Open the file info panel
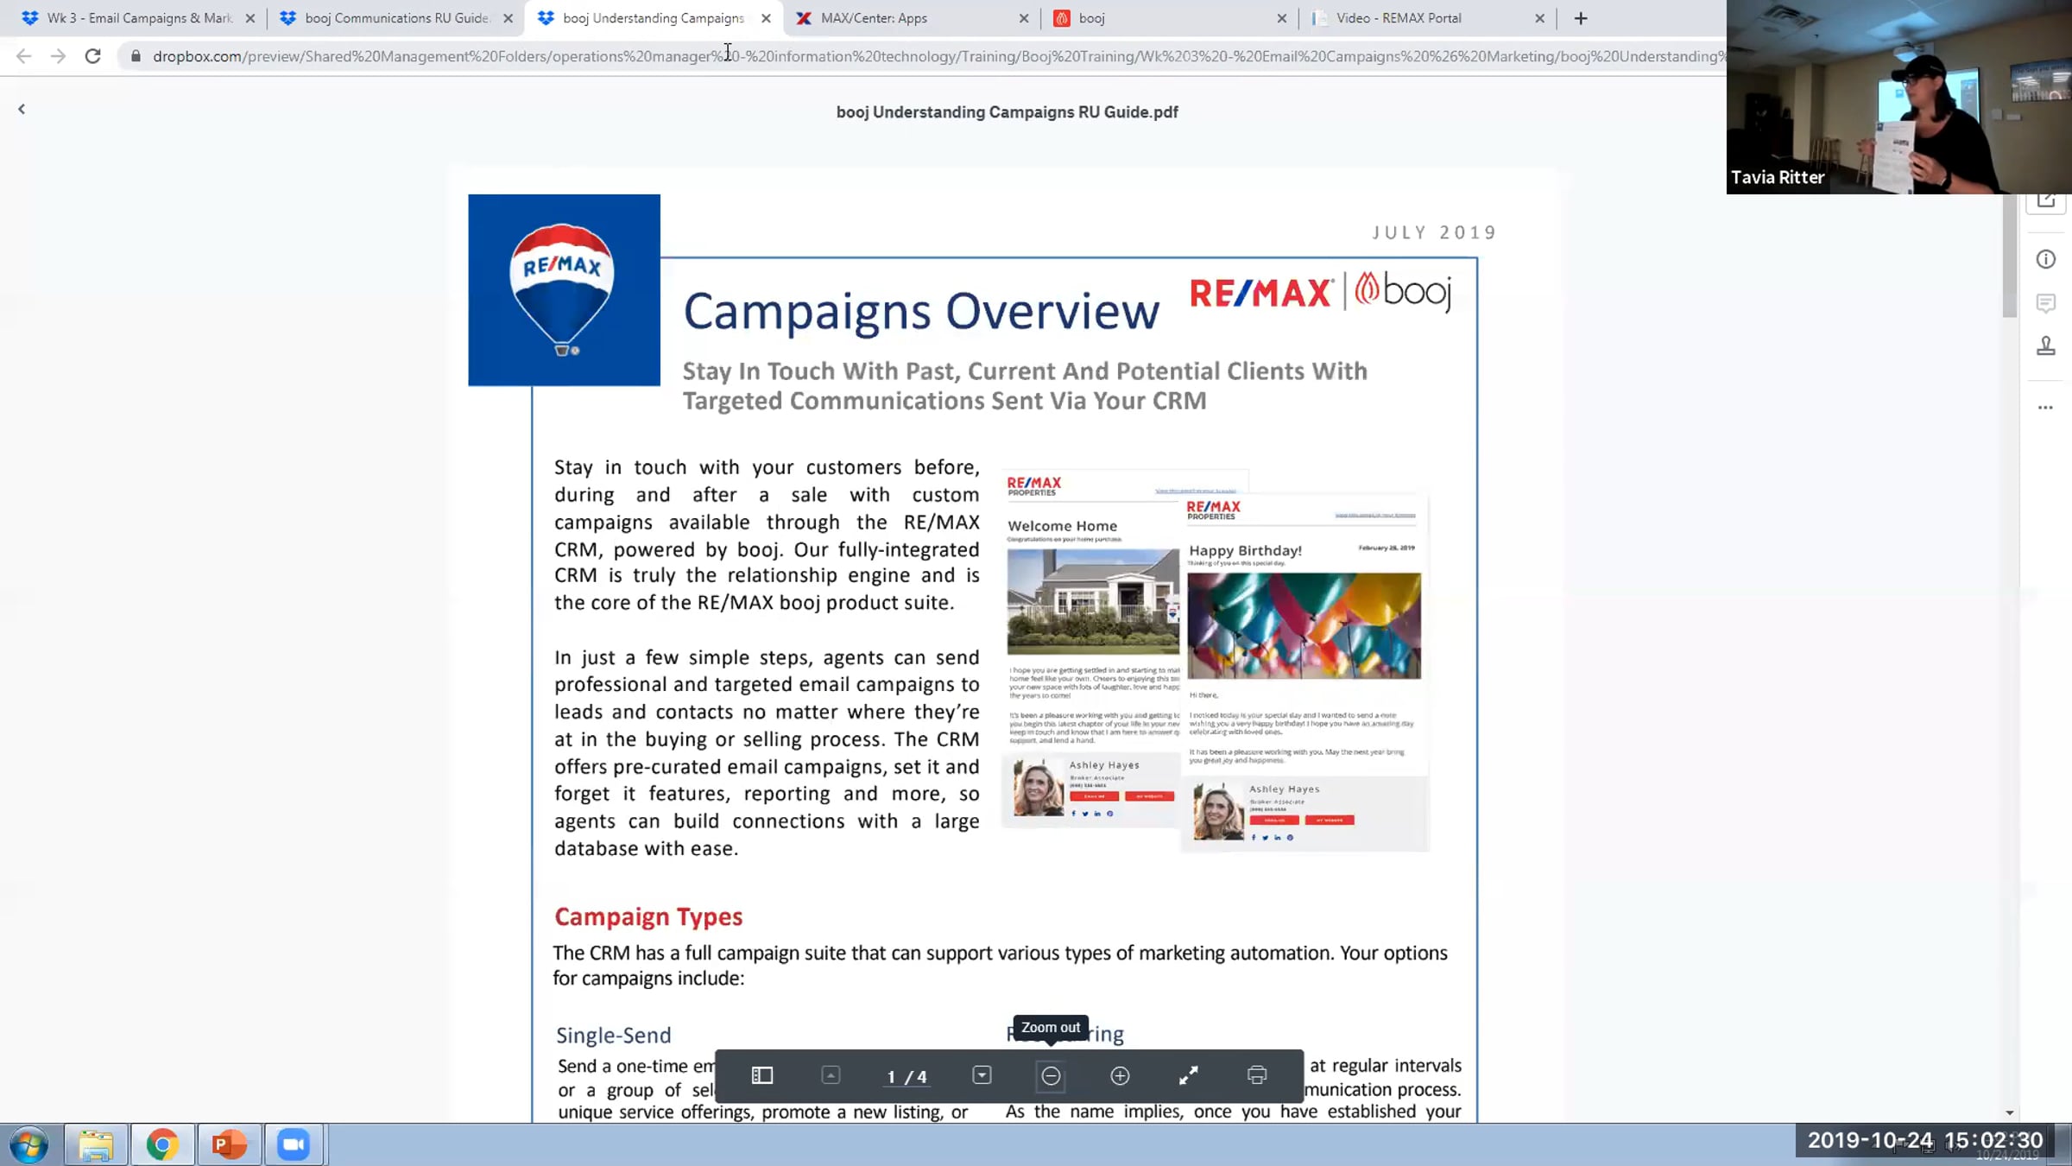Viewport: 2072px width, 1166px height. click(2045, 259)
